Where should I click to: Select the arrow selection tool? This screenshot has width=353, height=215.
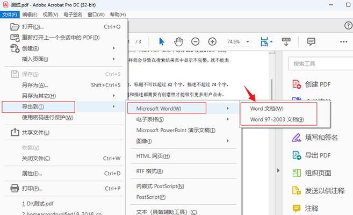click(x=161, y=41)
